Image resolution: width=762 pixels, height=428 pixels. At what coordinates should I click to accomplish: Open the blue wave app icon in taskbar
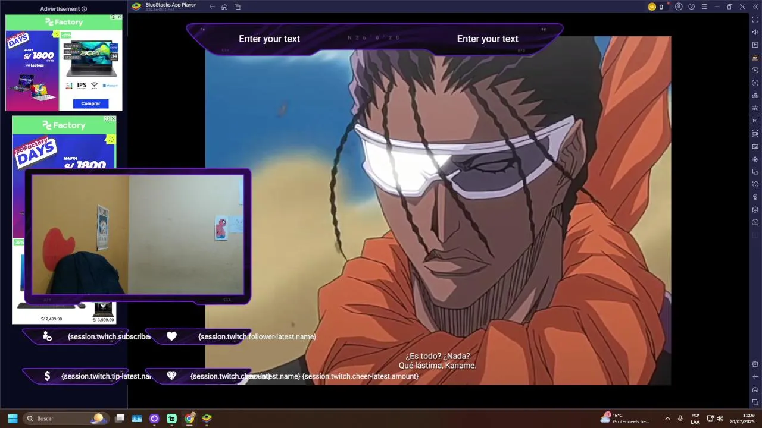[137, 418]
